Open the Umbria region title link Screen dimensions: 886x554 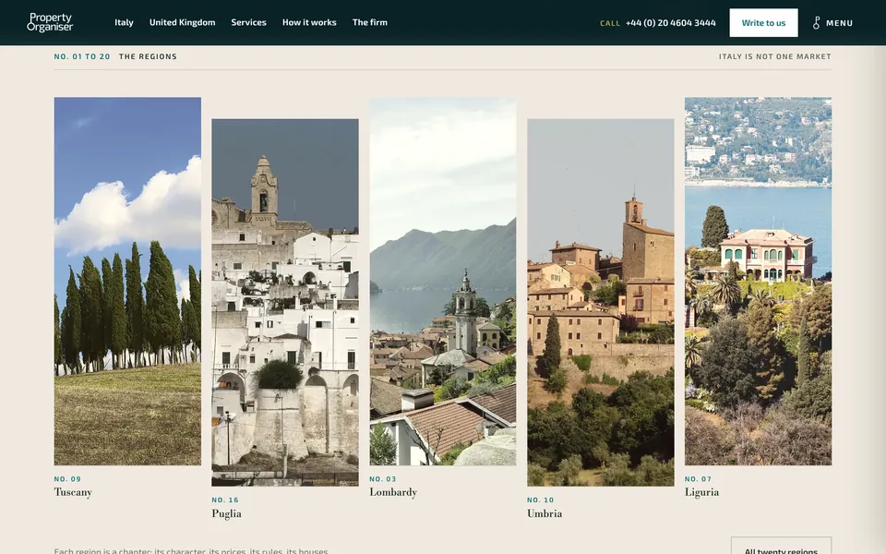[545, 513]
